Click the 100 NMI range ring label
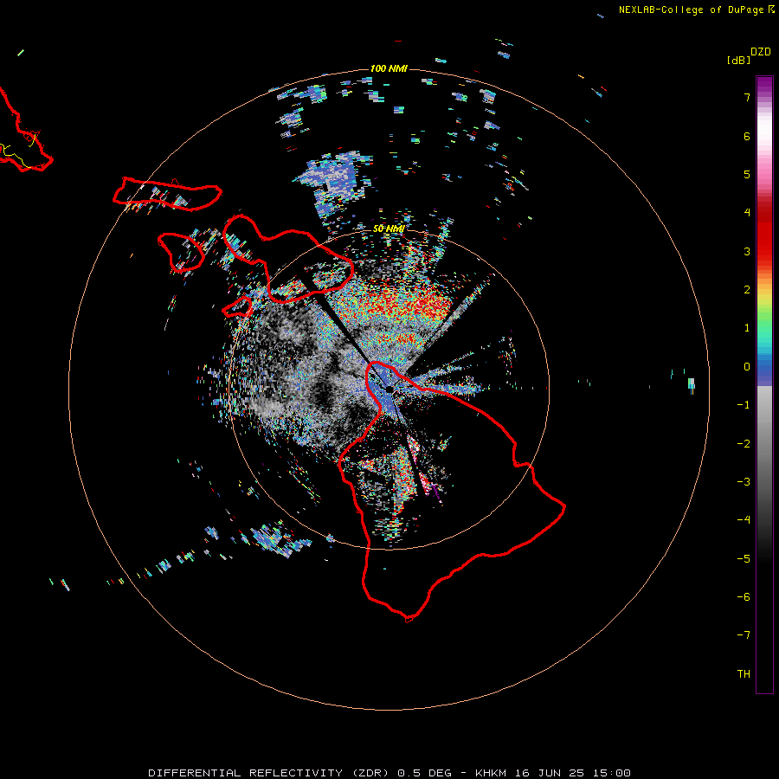Image resolution: width=779 pixels, height=779 pixels. [389, 68]
